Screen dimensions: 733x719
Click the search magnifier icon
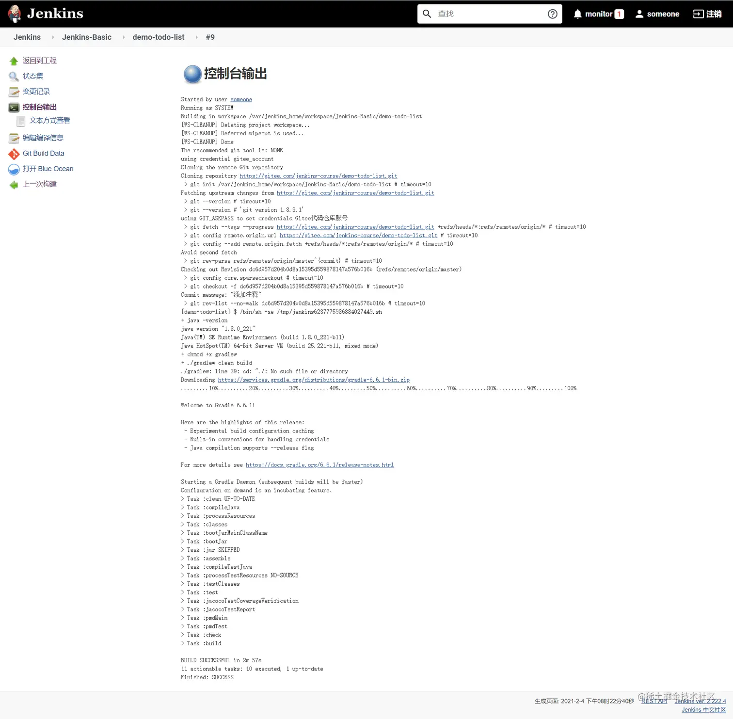point(427,14)
